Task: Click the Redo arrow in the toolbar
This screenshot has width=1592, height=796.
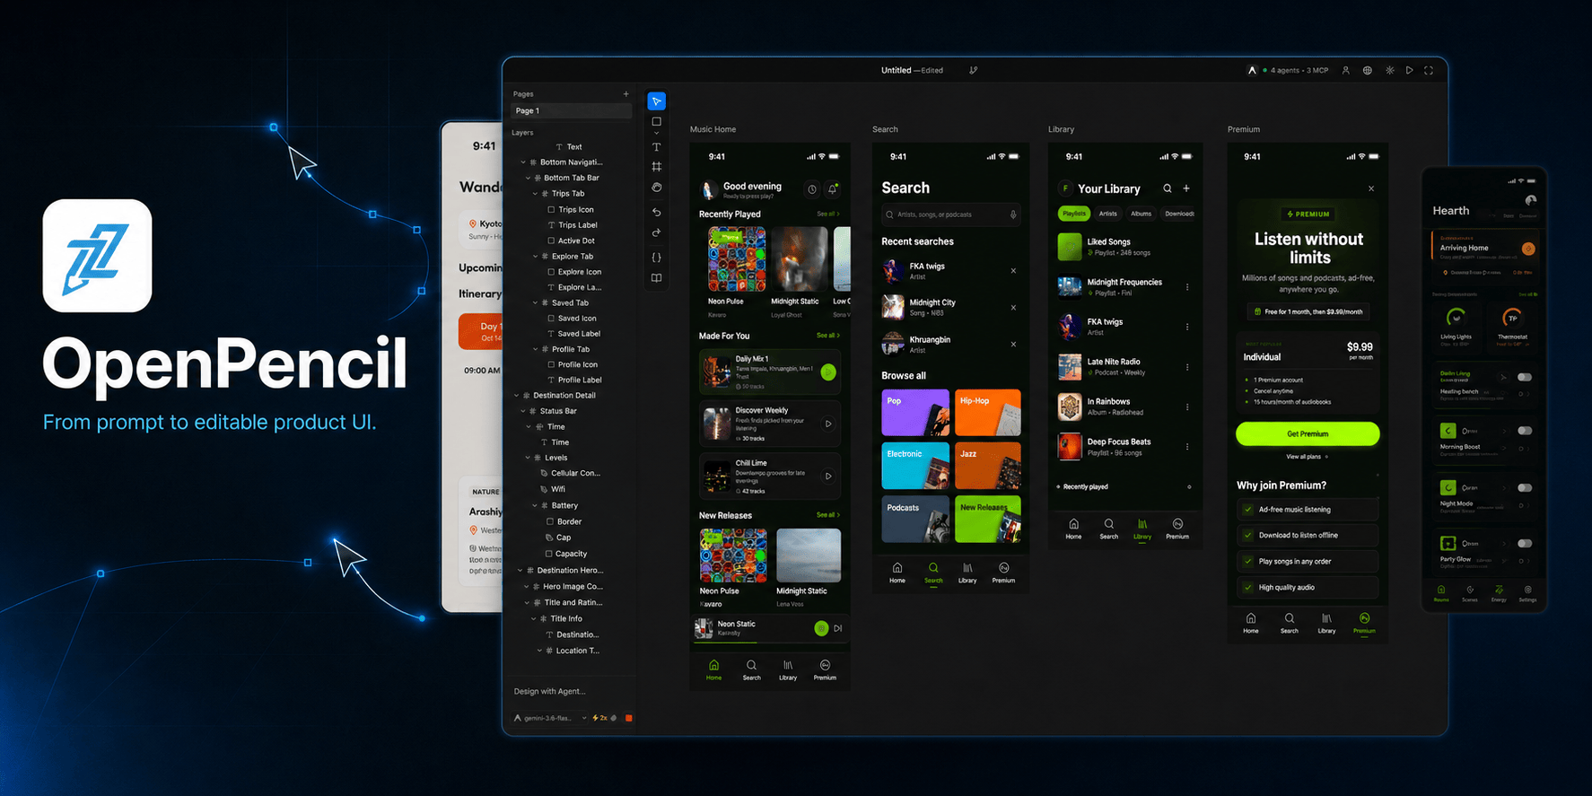Action: [657, 233]
